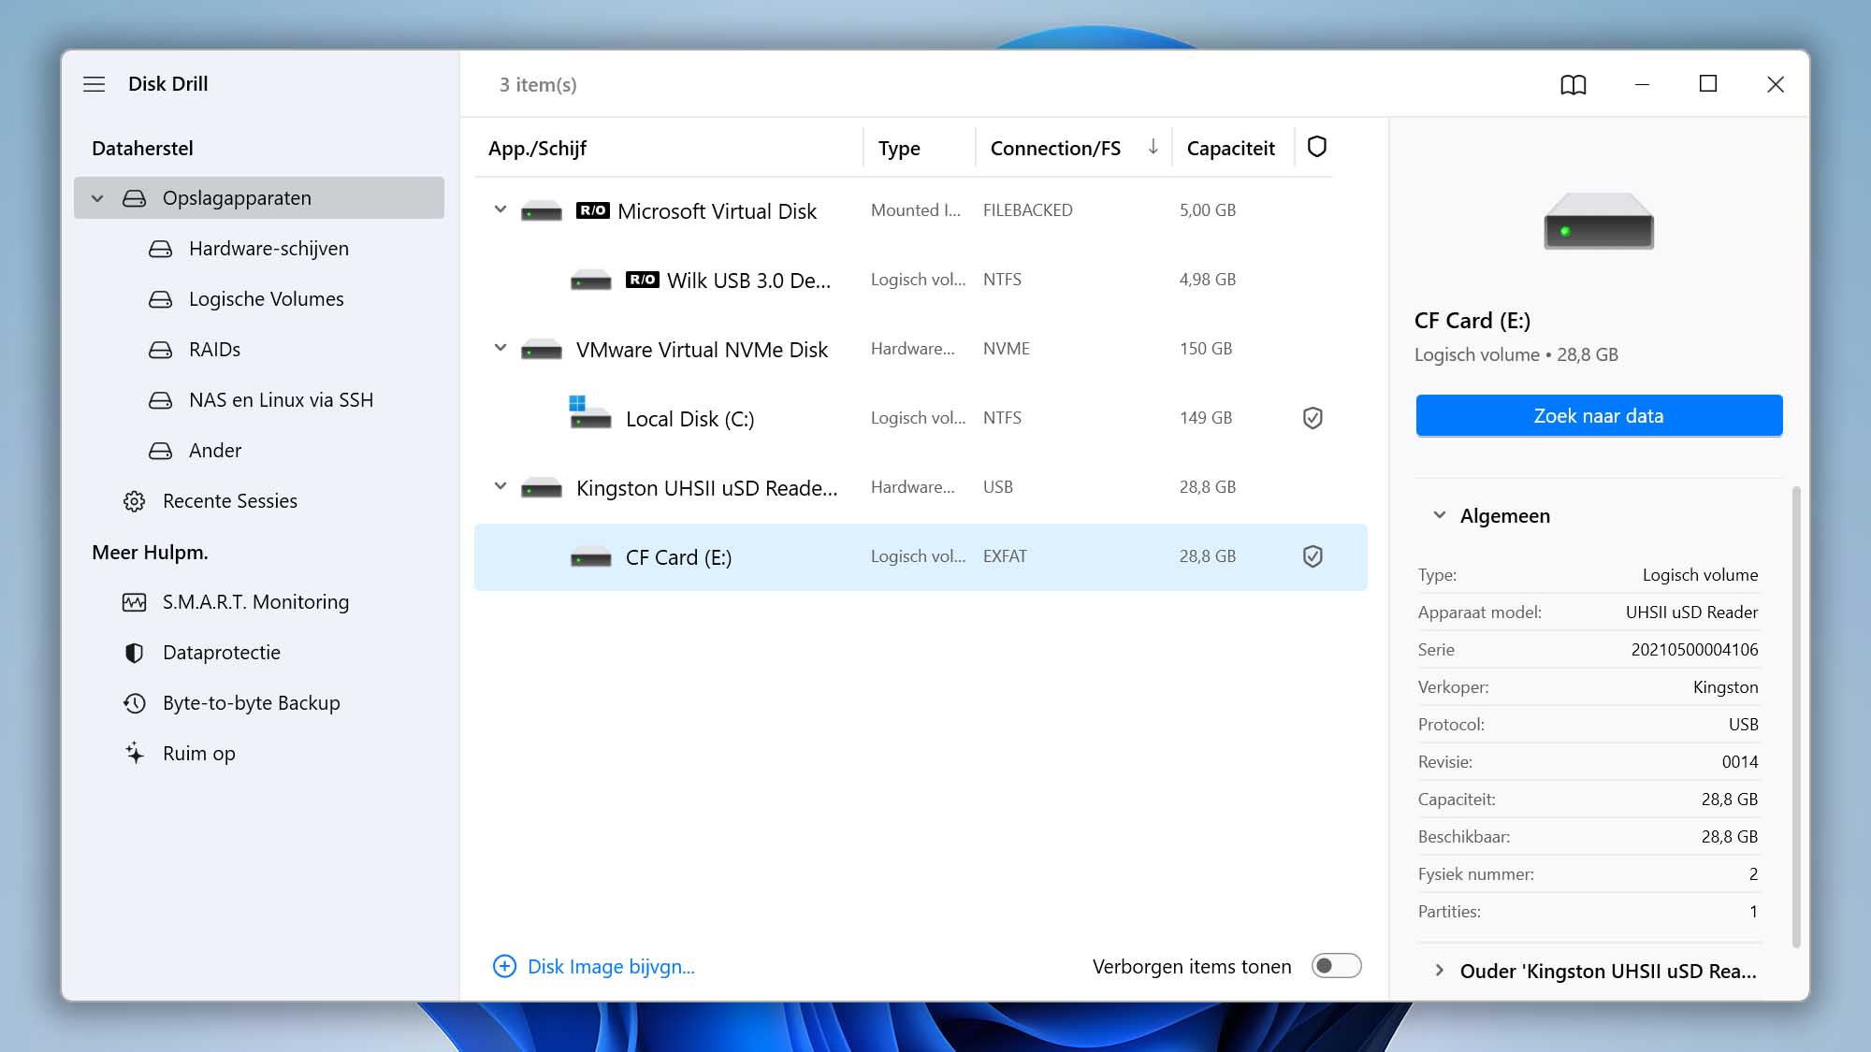Collapse the Opslagapparaten sidebar group
Image resolution: width=1871 pixels, height=1052 pixels.
coord(97,198)
